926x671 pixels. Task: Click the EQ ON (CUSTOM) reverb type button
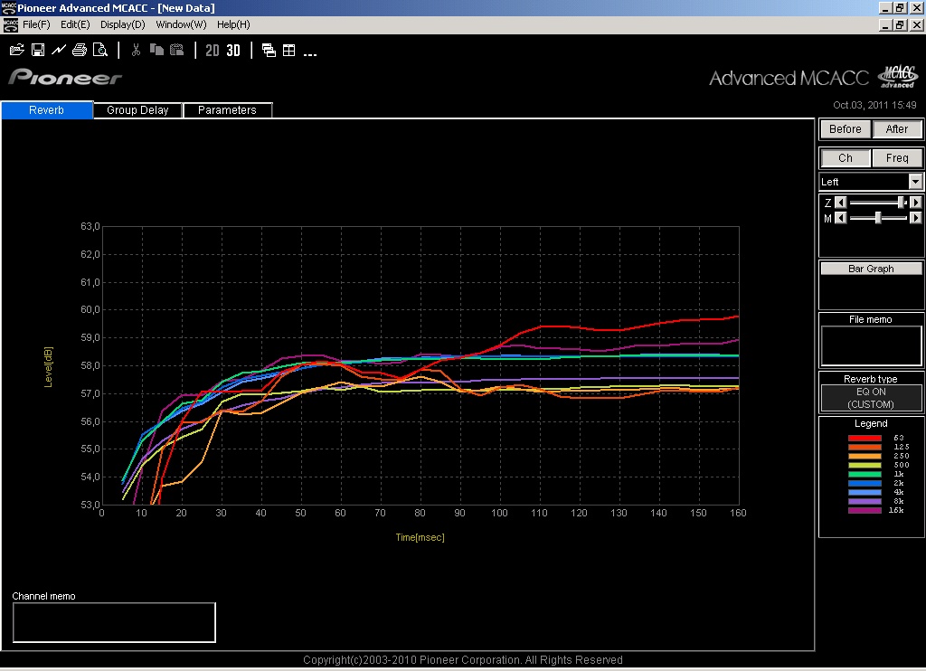872,398
